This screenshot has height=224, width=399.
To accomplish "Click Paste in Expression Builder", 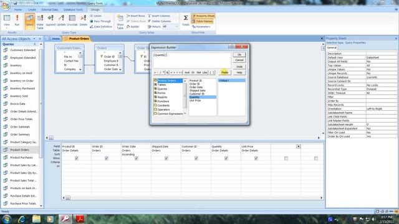I will pos(224,72).
